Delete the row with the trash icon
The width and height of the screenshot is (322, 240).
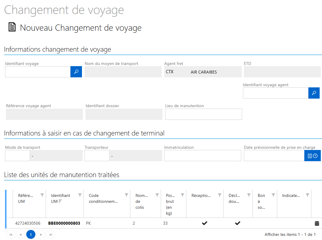(x=317, y=223)
